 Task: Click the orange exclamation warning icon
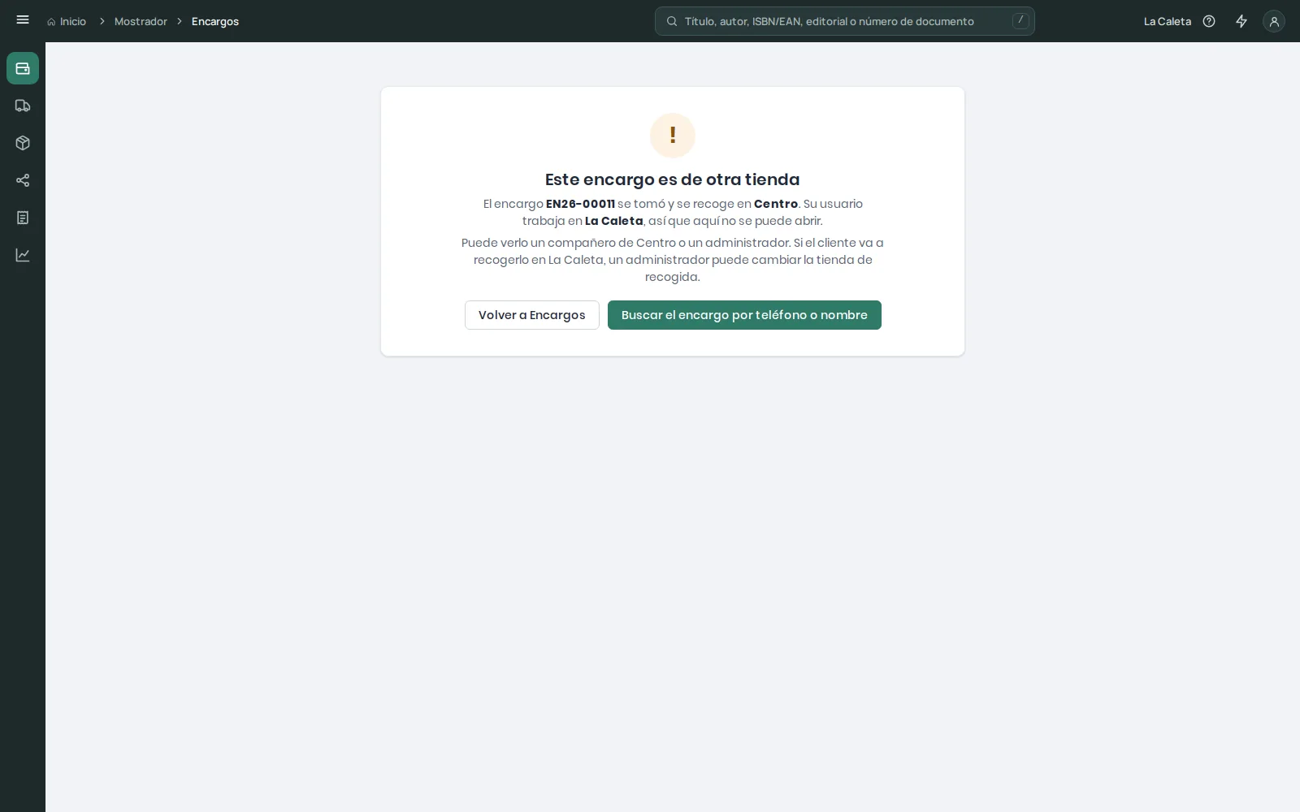click(x=673, y=136)
